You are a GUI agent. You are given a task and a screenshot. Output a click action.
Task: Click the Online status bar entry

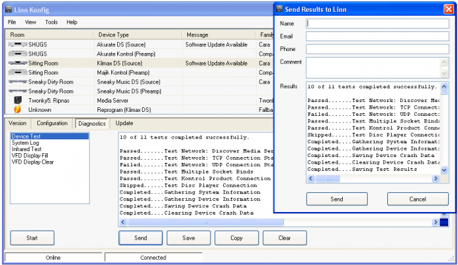(x=53, y=257)
